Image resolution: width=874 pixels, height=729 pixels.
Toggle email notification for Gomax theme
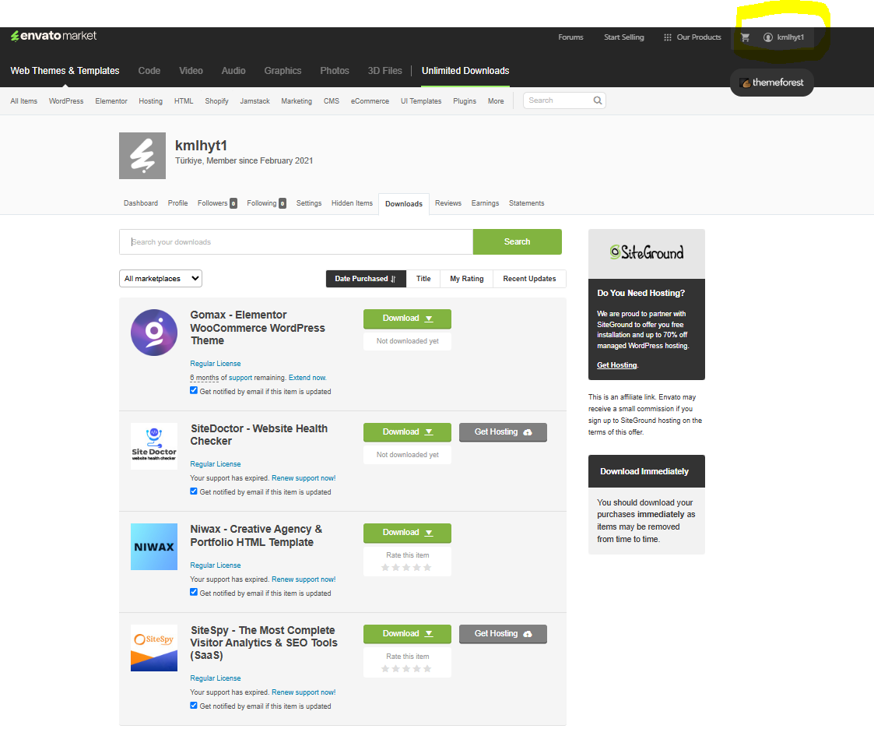[194, 390]
